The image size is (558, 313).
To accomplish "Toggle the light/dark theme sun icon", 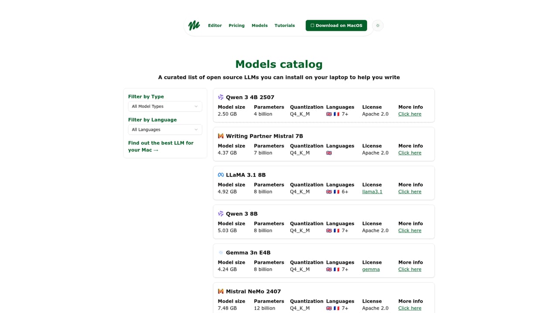I will (x=378, y=26).
